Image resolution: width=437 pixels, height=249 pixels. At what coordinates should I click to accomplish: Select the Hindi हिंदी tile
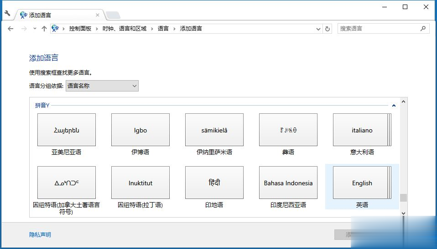coord(214,183)
